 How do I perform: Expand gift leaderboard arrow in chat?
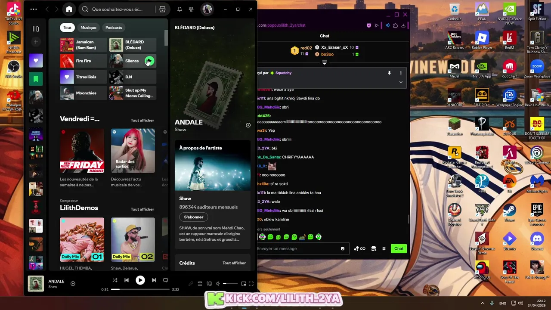point(325,63)
